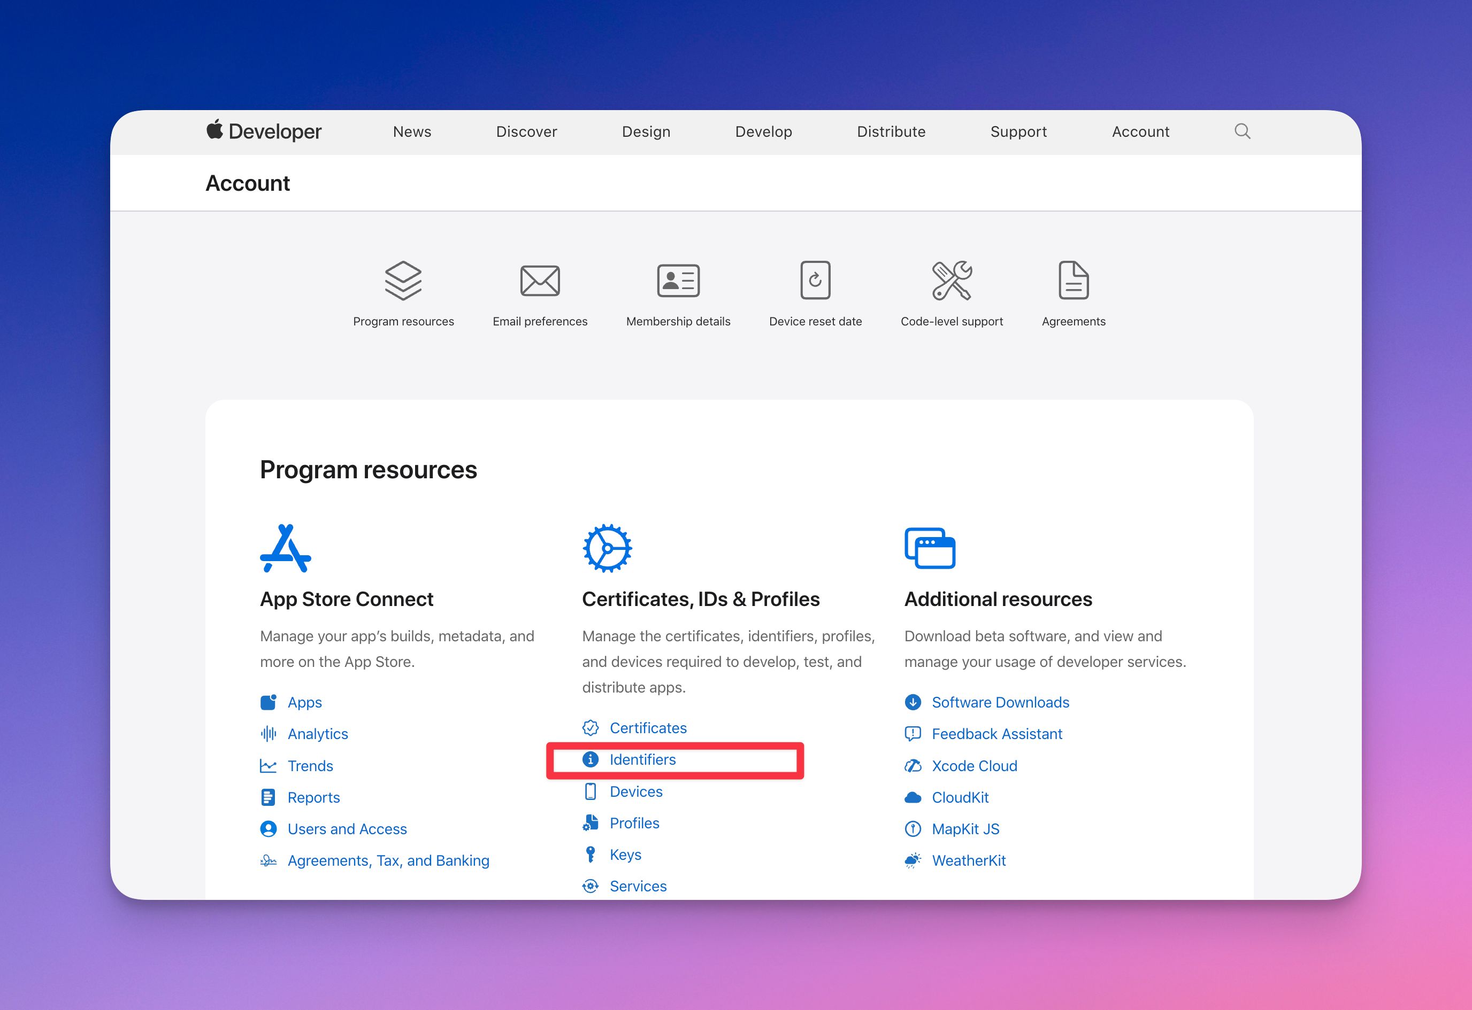Viewport: 1472px width, 1010px height.
Task: Open Agreements, Tax, and Banking
Action: pyautogui.click(x=388, y=860)
